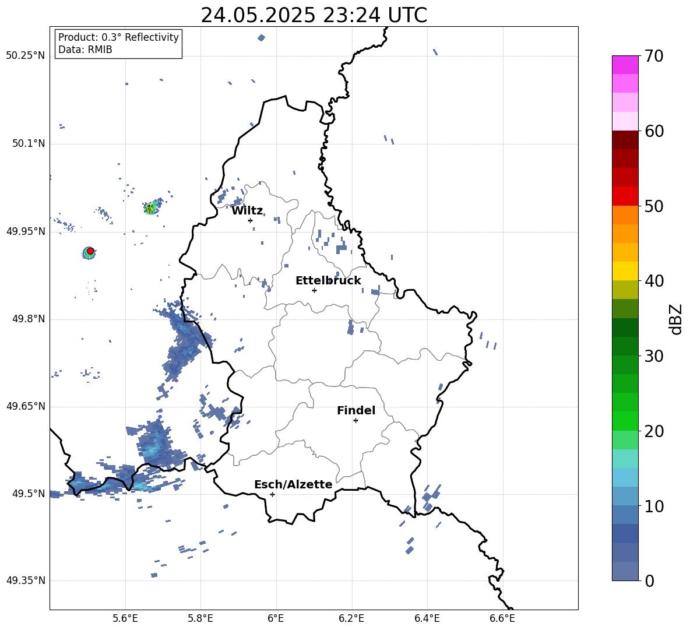Click the Product: 0.3° Reflectivity label
Screen dimensions: 690x630
[x=118, y=37]
